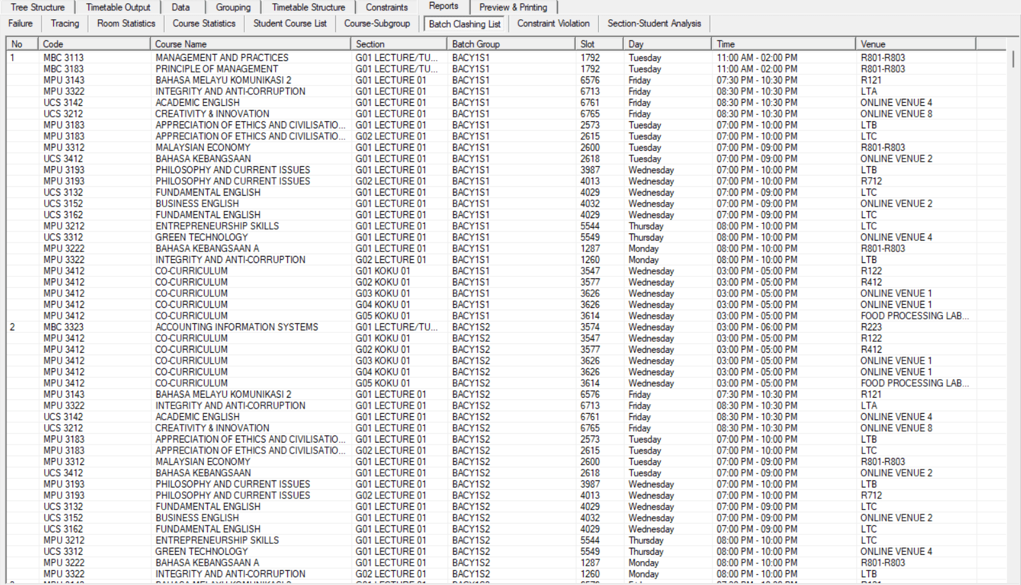Click the G03 KOKU 01 section for BACY1S2
Screen dimensions: 1021x585
point(383,360)
